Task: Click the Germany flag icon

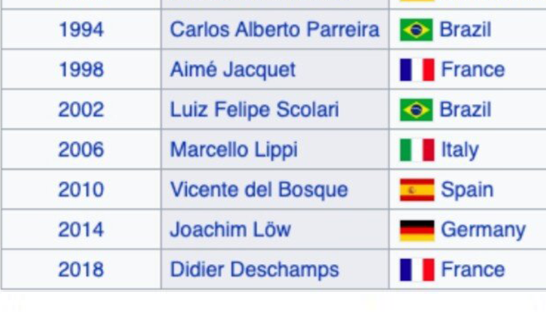Action: pos(417,230)
